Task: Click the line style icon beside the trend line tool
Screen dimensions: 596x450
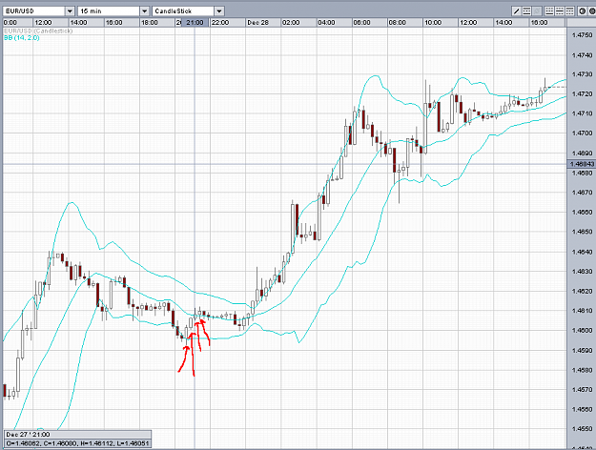Action: [526, 11]
